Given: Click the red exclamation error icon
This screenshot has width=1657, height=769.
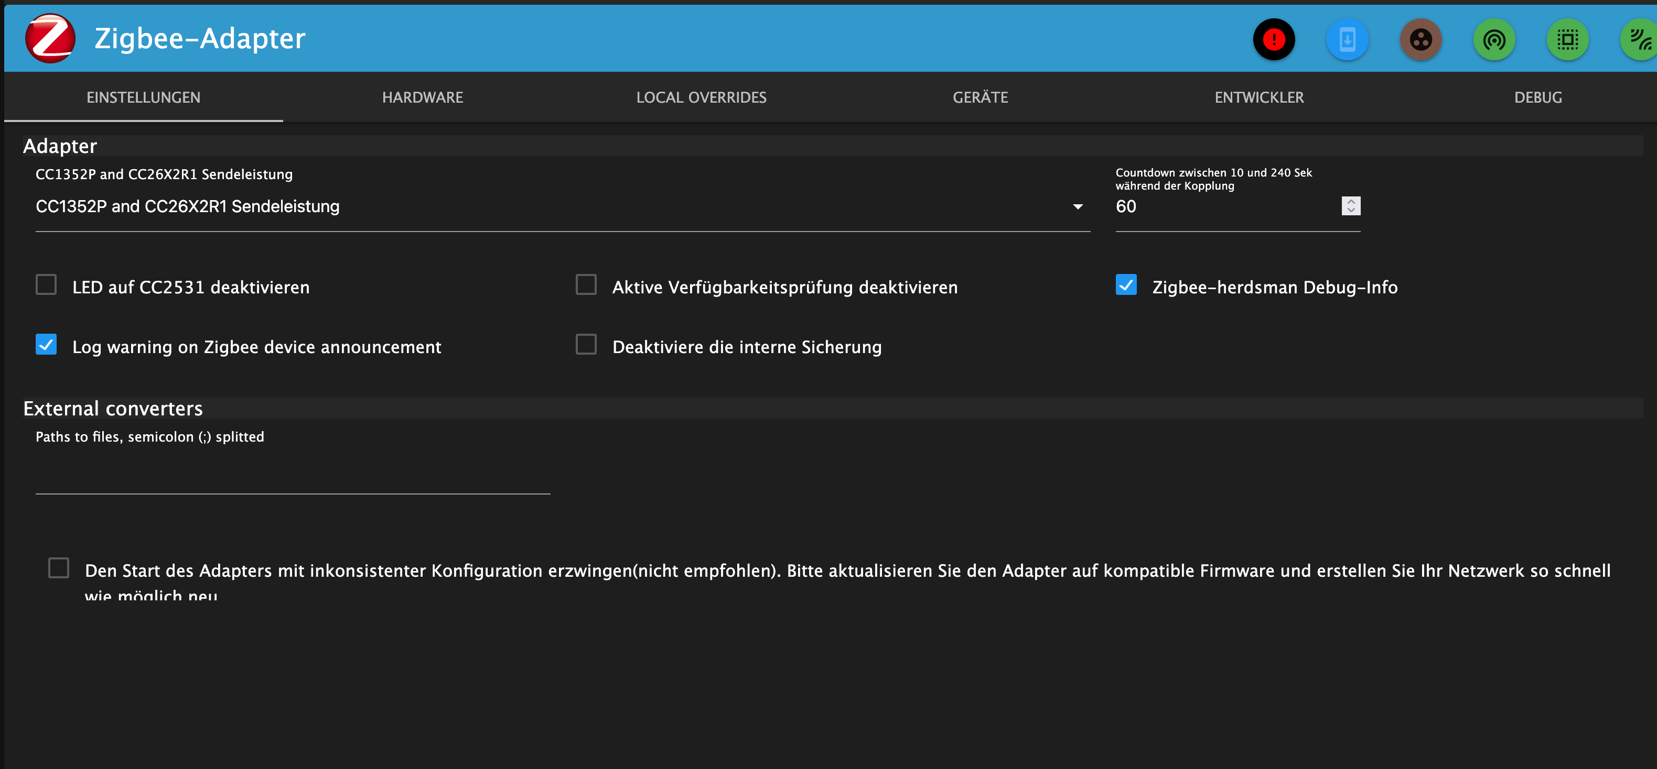Looking at the screenshot, I should [x=1273, y=40].
